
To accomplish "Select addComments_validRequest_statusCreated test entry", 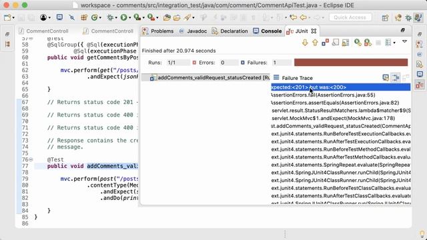I will 205,78.
